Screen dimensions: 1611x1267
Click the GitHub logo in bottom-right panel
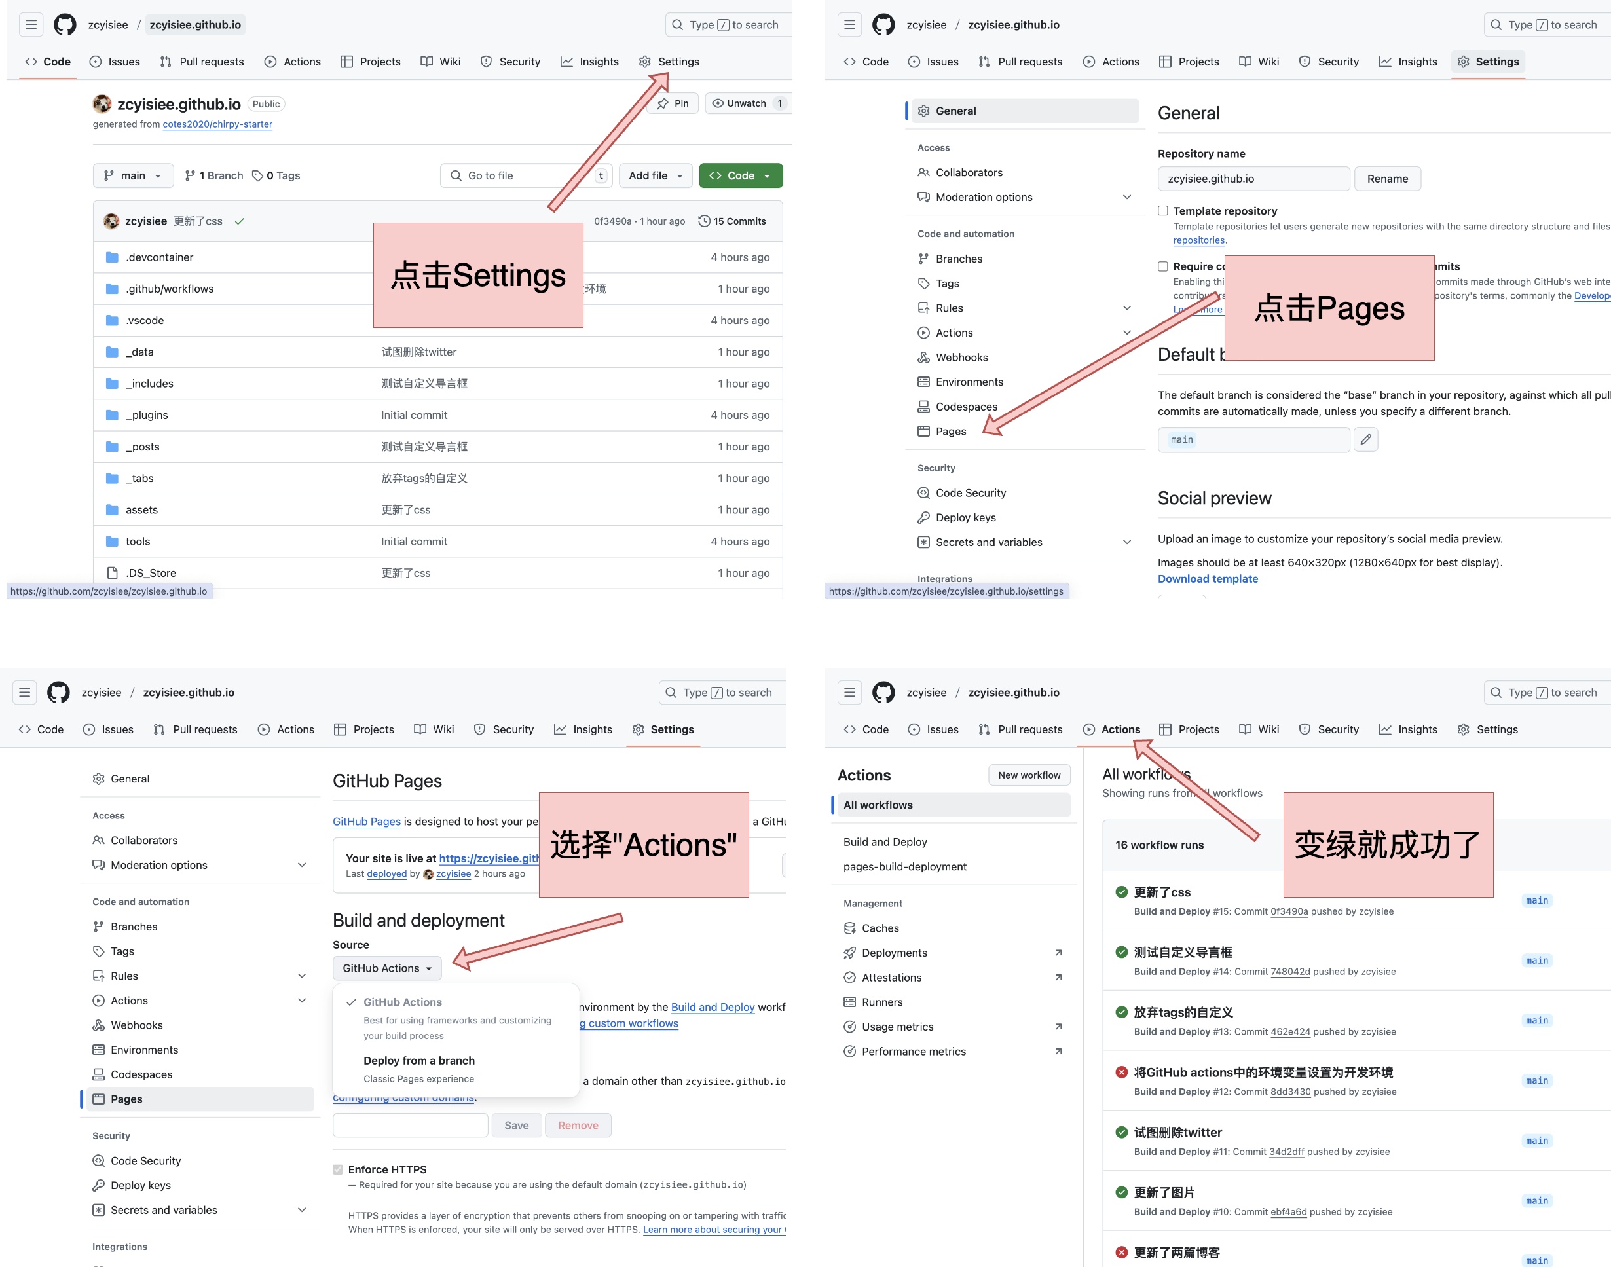point(883,692)
